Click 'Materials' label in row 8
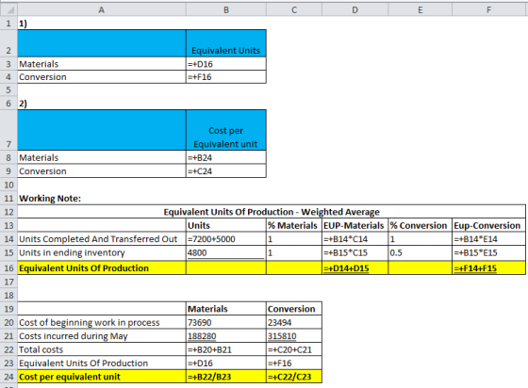528x388 pixels. coord(102,157)
